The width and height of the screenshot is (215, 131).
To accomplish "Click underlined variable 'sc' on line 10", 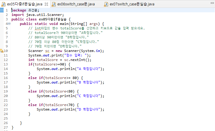I will [x=47, y=51].
